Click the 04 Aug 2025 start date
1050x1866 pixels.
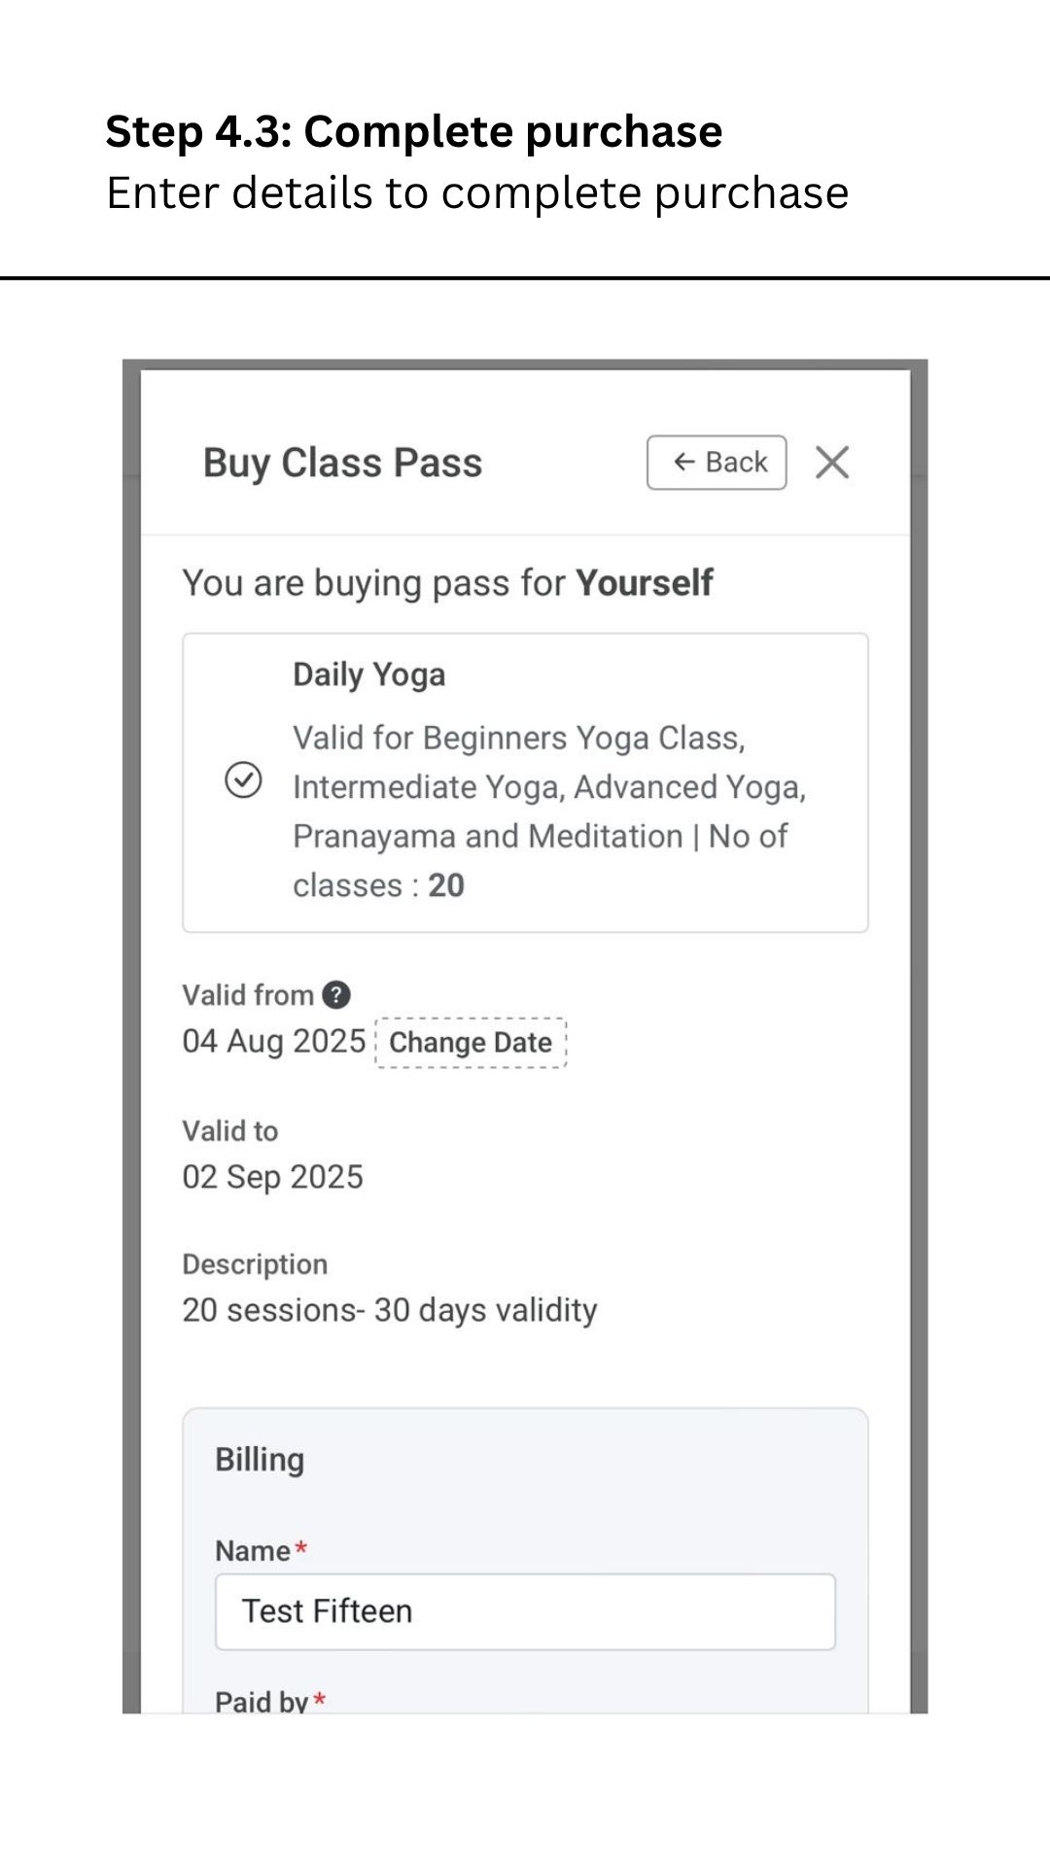274,1041
